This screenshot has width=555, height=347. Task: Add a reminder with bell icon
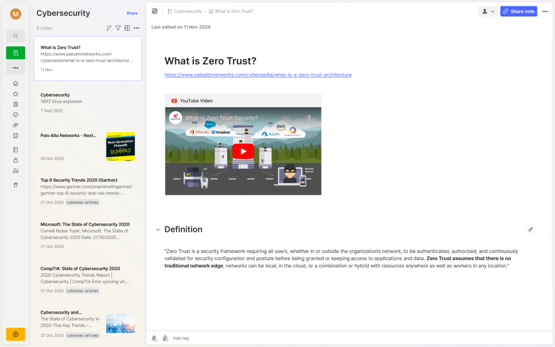(155, 338)
